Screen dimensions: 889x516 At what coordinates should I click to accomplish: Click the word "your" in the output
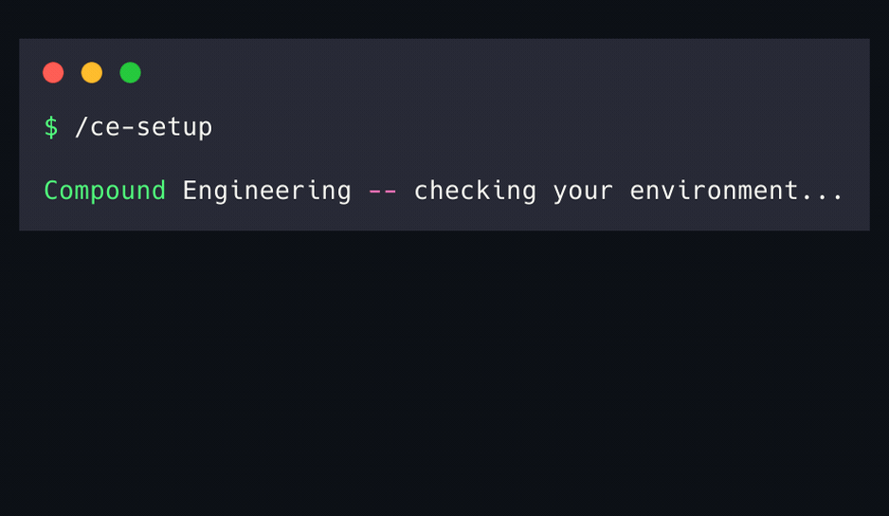coord(583,191)
